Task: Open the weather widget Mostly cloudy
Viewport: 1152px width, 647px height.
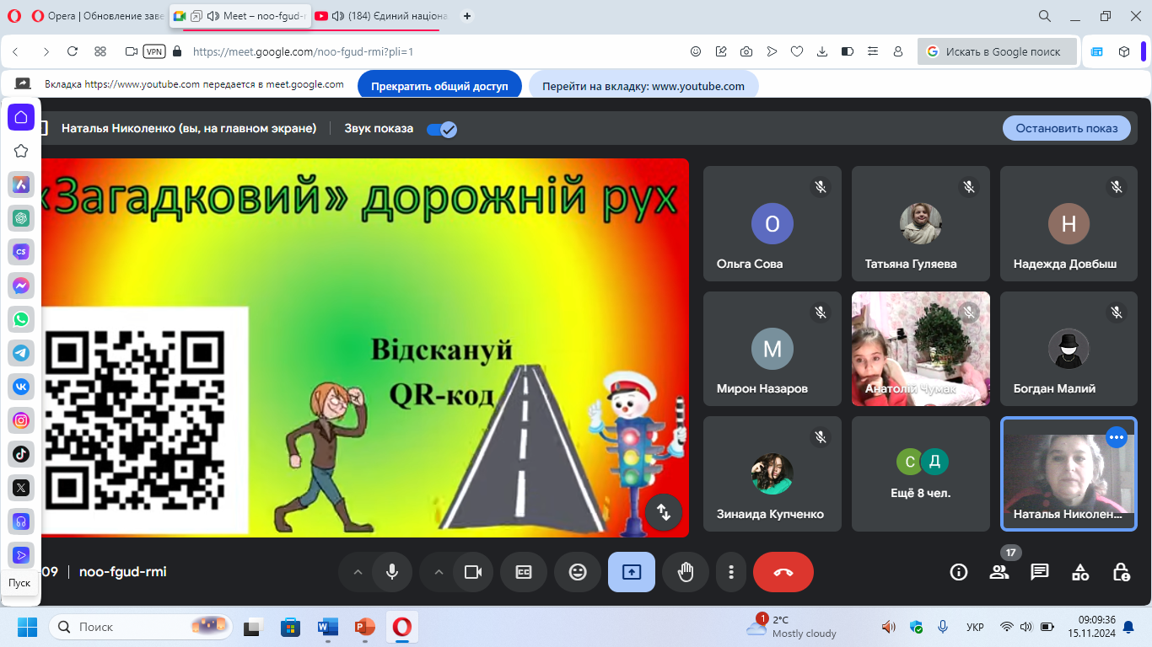Action: (x=791, y=627)
